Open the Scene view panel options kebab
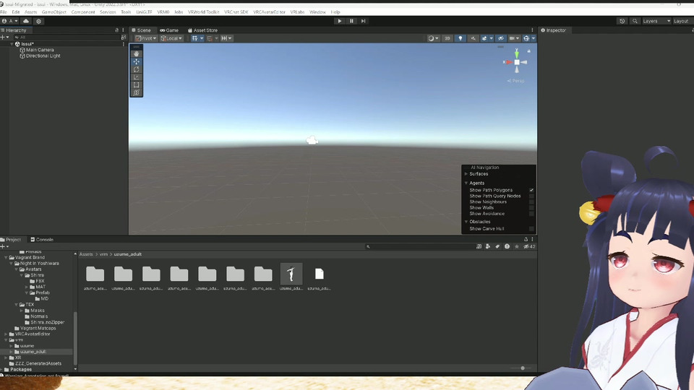 [x=533, y=30]
